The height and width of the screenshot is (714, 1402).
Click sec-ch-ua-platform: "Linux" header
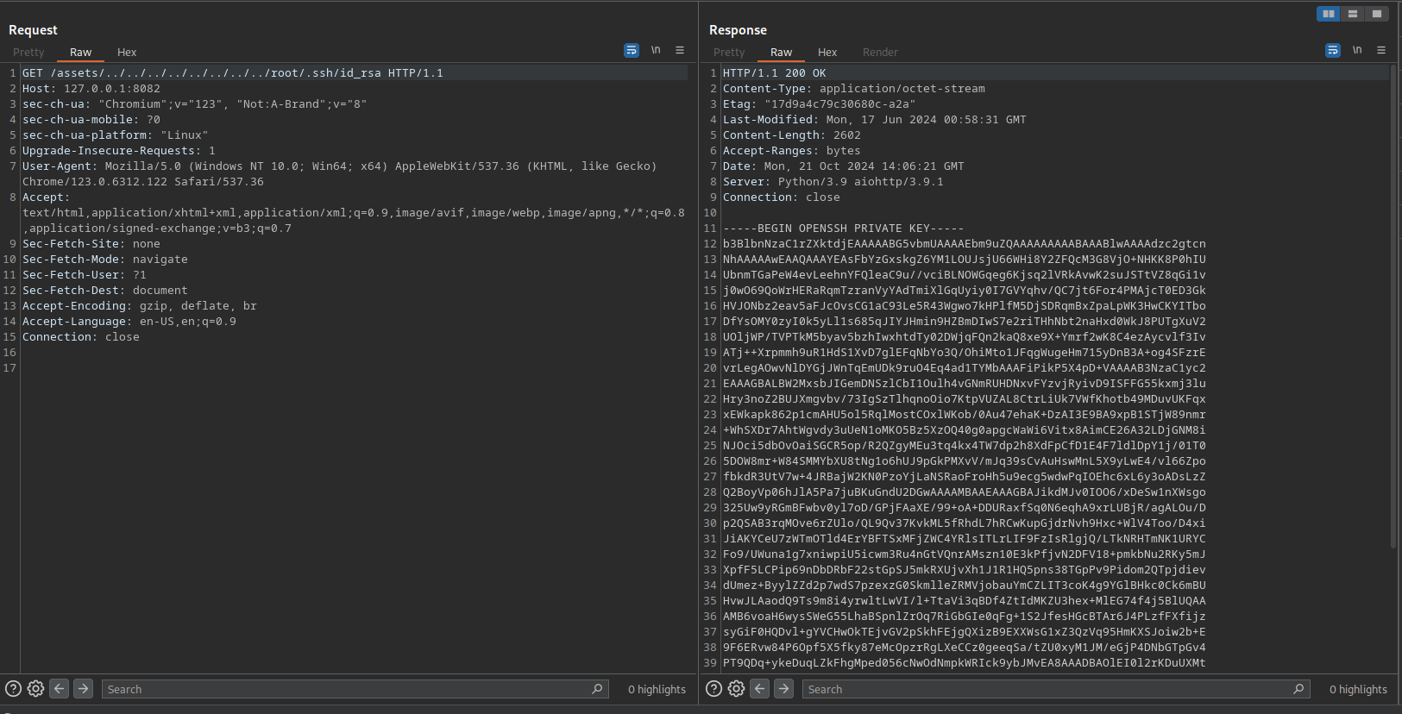coord(116,135)
